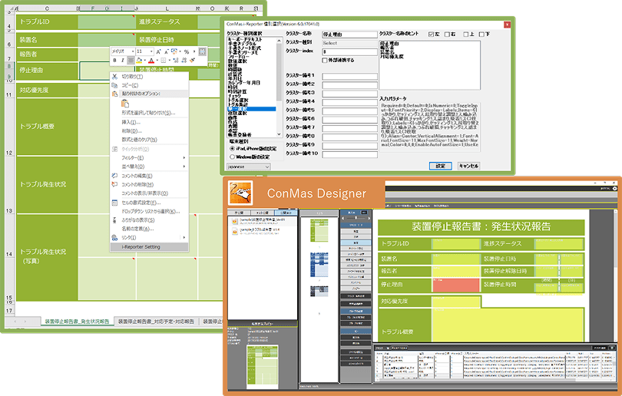Switch to sheet tab 装置停止報告書_発生状況報告
This screenshot has height=396, width=622.
(x=77, y=322)
